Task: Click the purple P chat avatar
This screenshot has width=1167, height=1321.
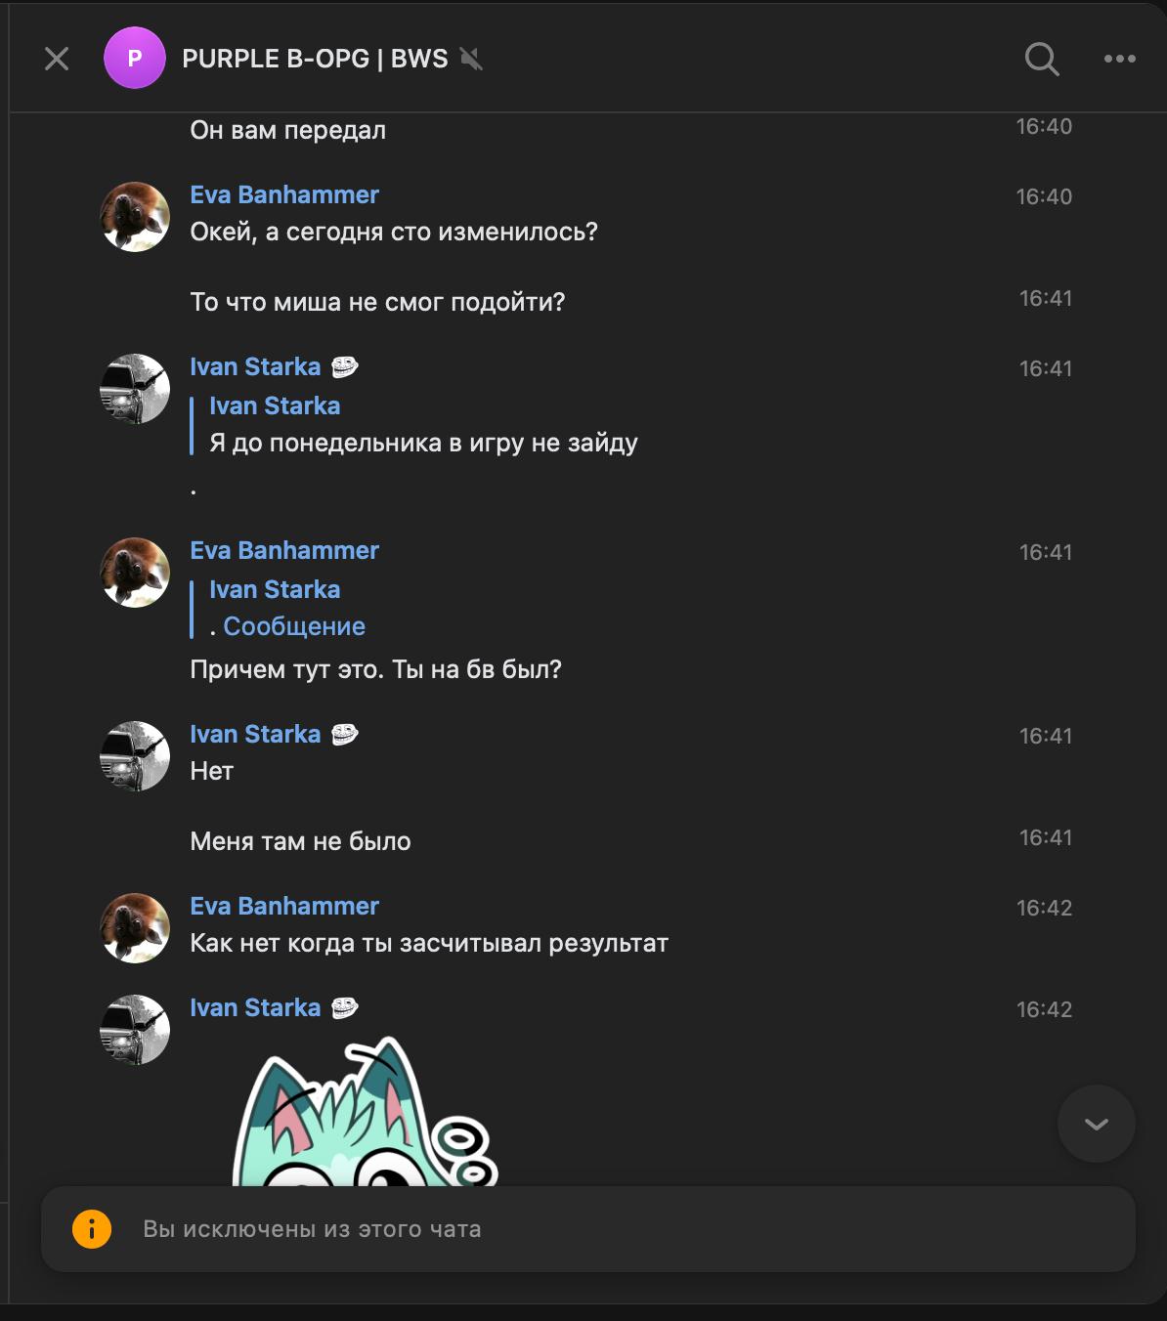Action: 135,59
